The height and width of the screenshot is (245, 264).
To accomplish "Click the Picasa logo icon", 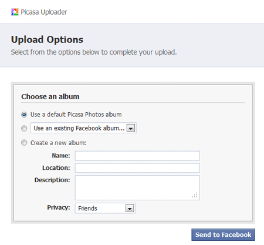I will (x=15, y=12).
